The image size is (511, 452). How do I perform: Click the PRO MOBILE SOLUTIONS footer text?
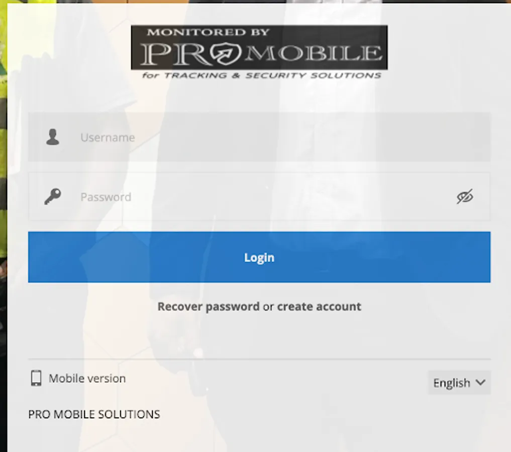(94, 414)
